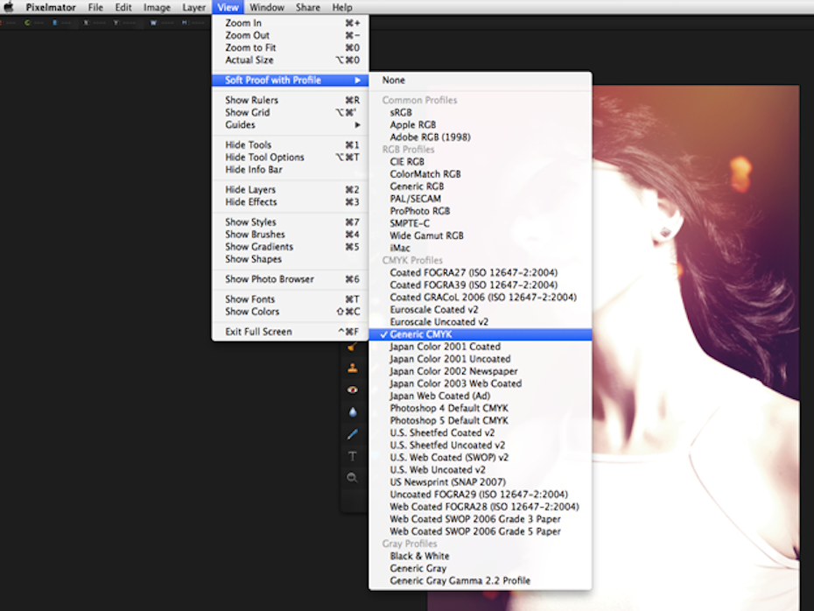This screenshot has width=814, height=611.
Task: Open the Layer menu
Action: (x=193, y=7)
